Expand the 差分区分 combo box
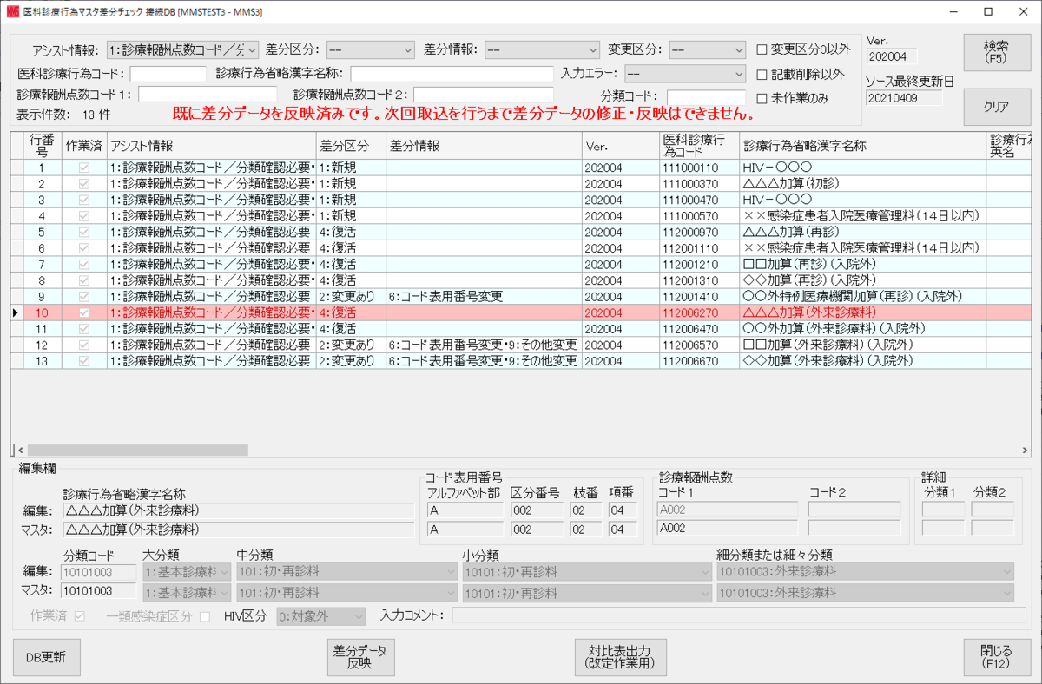The height and width of the screenshot is (684, 1042). [x=371, y=49]
